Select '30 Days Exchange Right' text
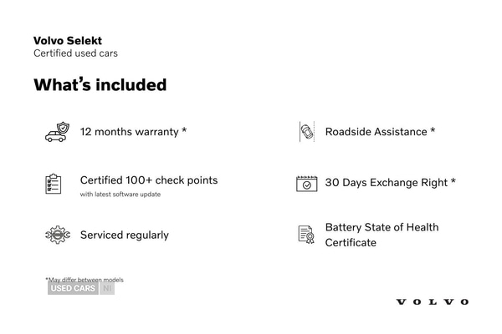Screen dimensions: 502x334 [390, 183]
